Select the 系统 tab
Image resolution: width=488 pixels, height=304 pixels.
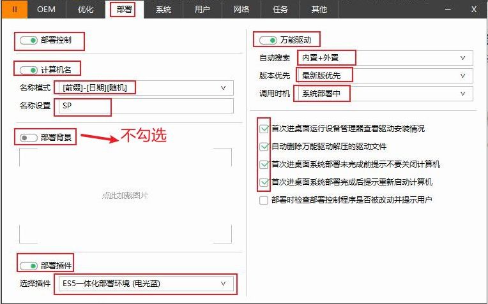click(x=164, y=9)
